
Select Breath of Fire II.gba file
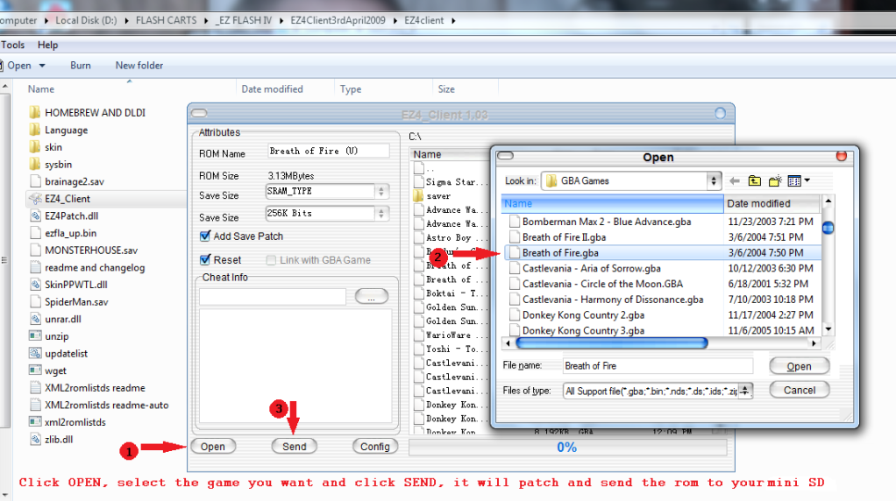coord(564,236)
